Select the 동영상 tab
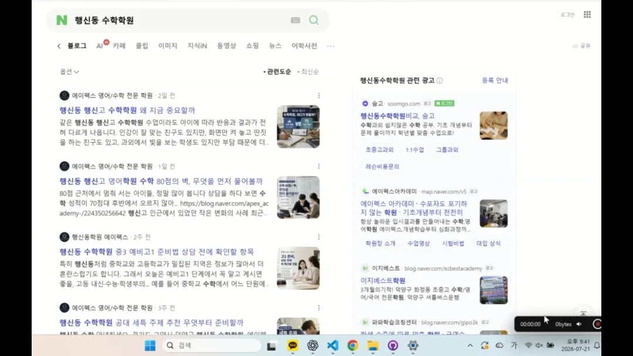The width and height of the screenshot is (633, 356). pos(226,46)
